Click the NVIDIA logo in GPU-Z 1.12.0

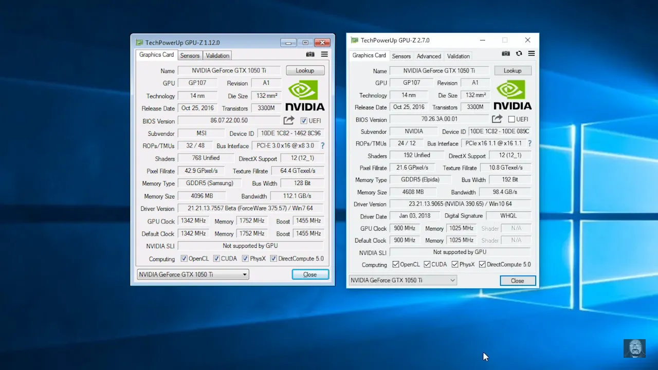click(305, 95)
